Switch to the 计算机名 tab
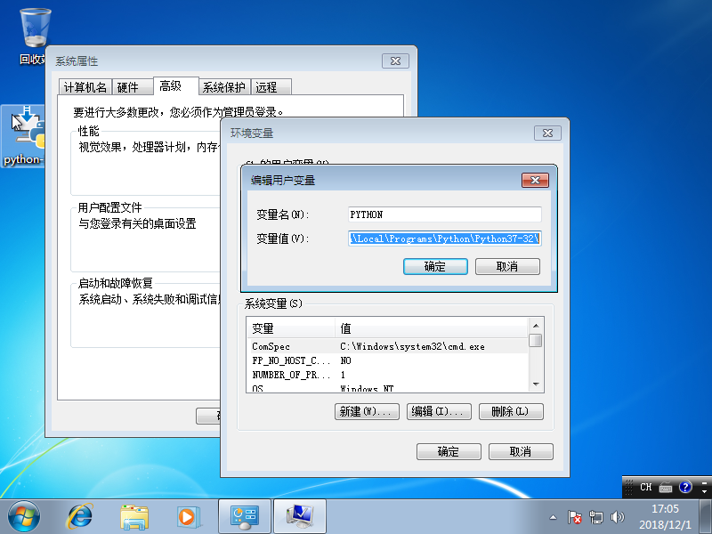Screen dimensions: 712x534 [x=85, y=87]
